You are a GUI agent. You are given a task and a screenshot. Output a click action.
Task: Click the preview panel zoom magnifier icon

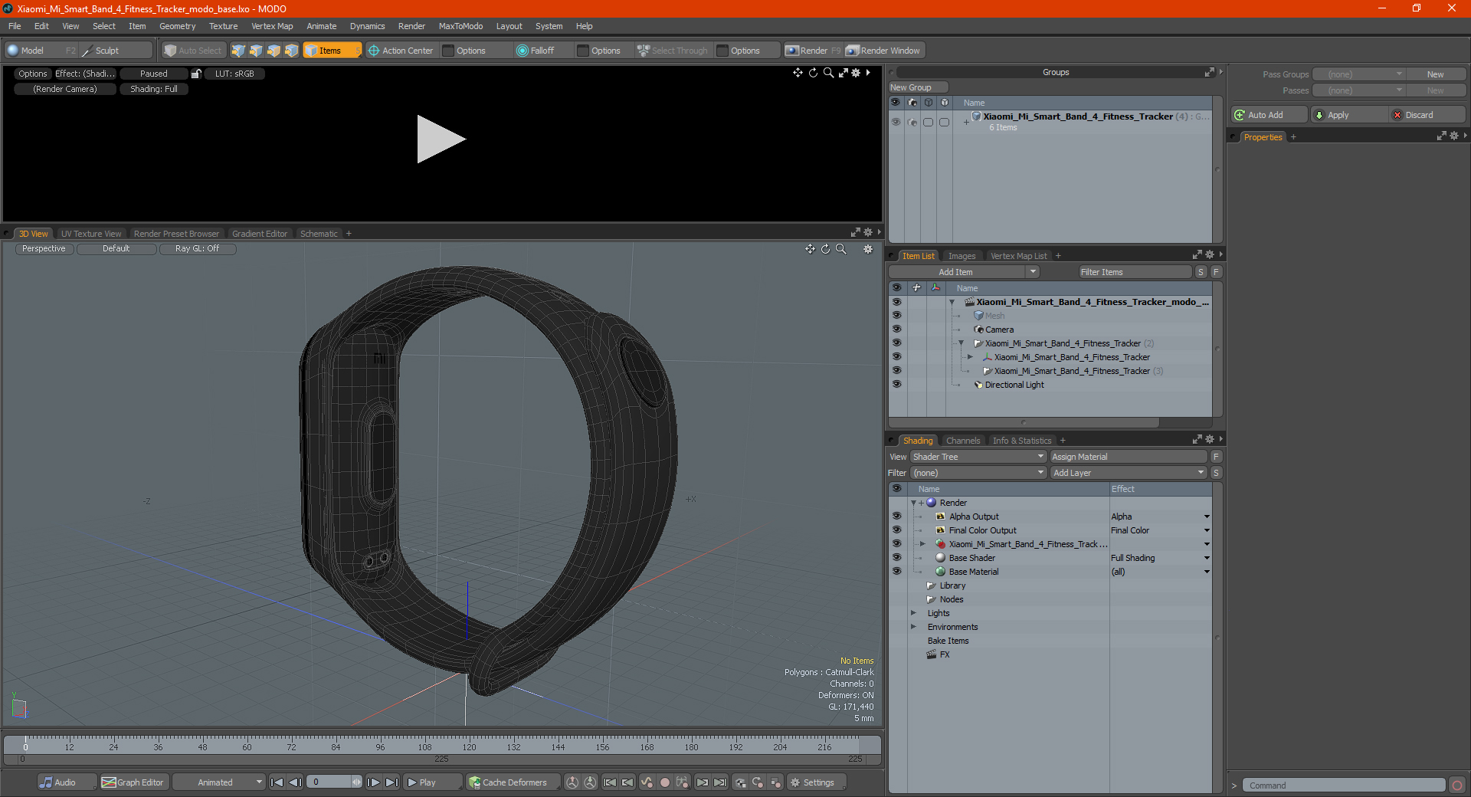click(x=828, y=73)
